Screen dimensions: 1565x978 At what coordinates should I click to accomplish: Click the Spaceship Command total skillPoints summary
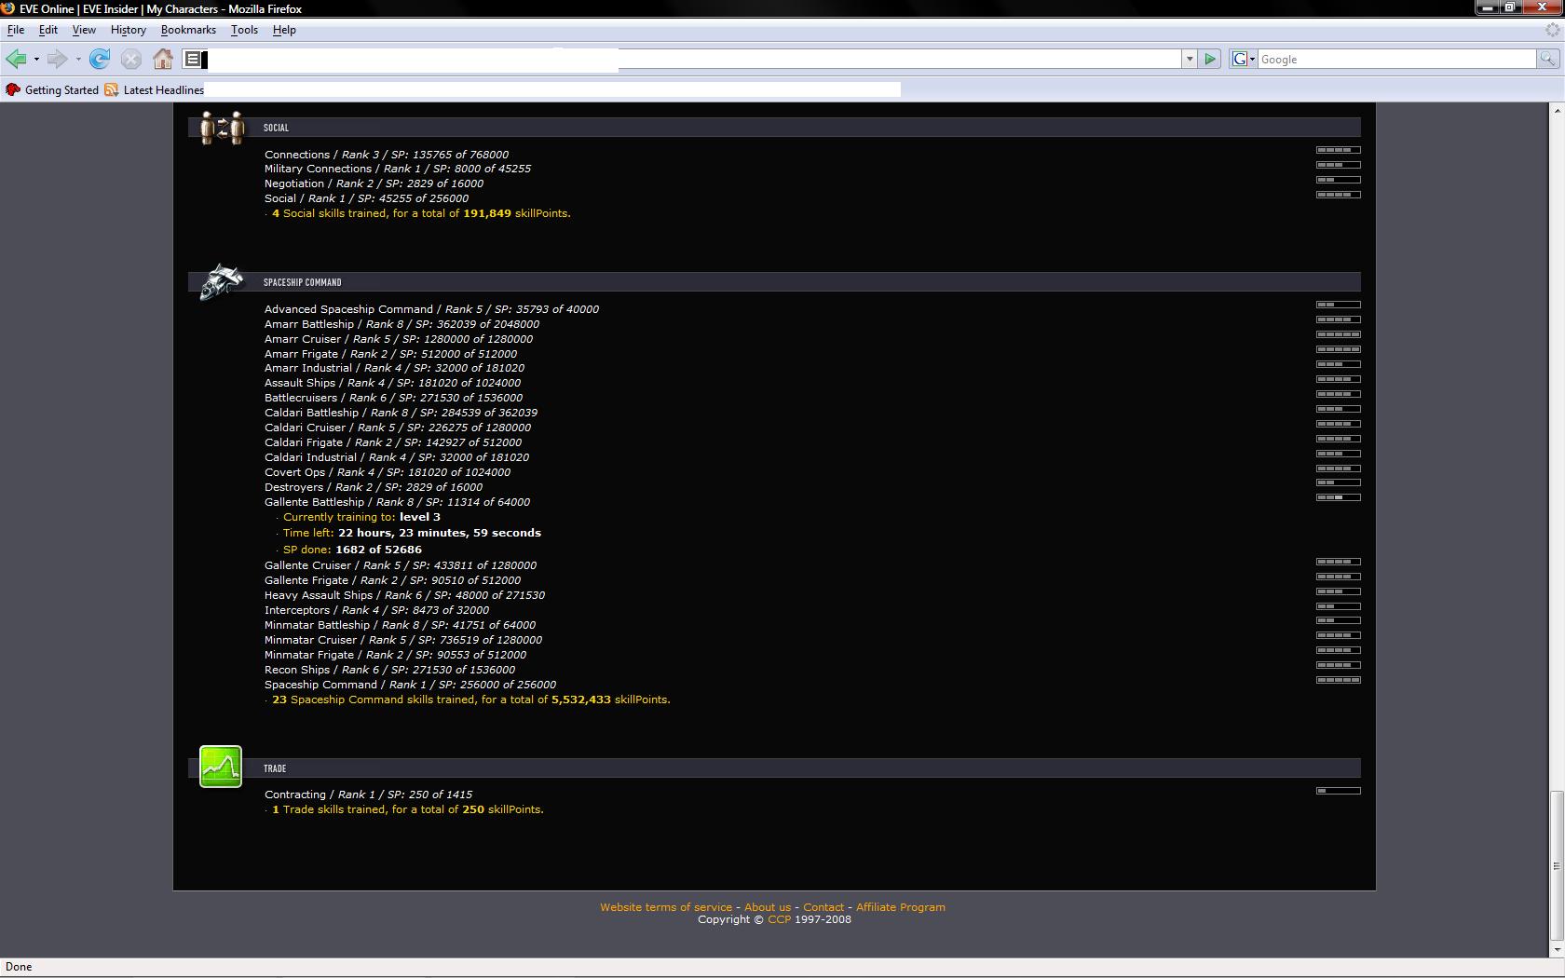point(470,700)
